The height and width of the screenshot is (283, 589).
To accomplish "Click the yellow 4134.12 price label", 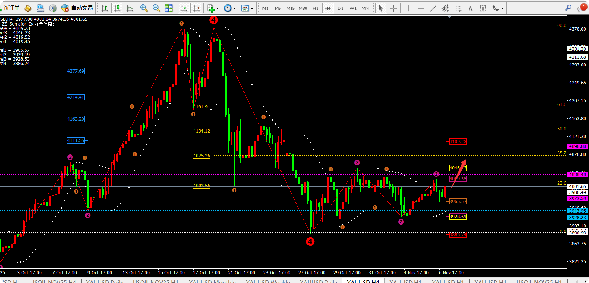I will coord(202,131).
